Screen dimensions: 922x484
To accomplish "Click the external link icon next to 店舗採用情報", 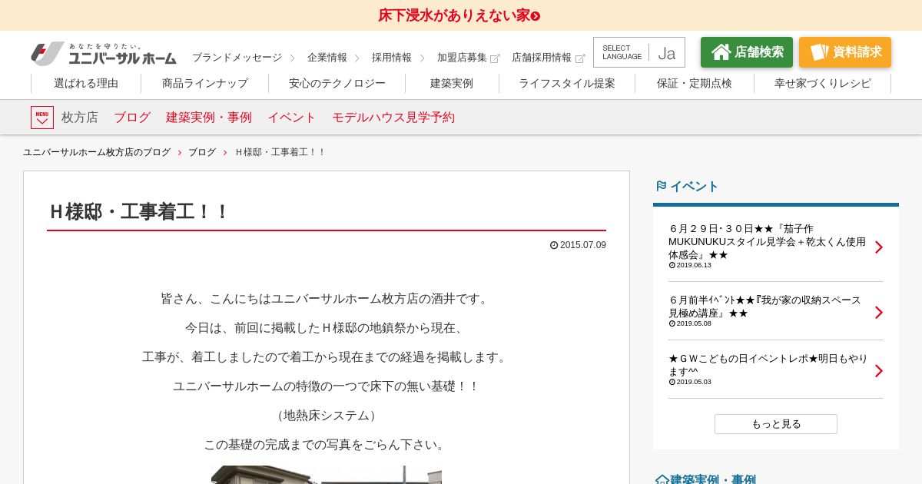I will coord(580,58).
